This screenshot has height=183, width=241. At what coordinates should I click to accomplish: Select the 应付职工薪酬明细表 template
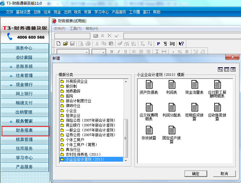tap(217, 89)
